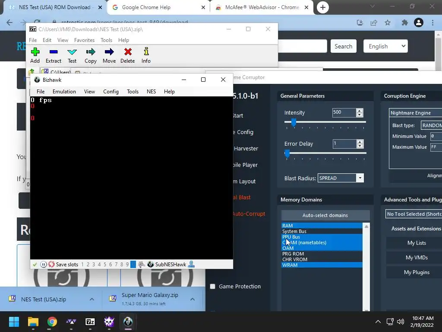Open the English language dropdown
442x332 pixels.
tap(385, 46)
